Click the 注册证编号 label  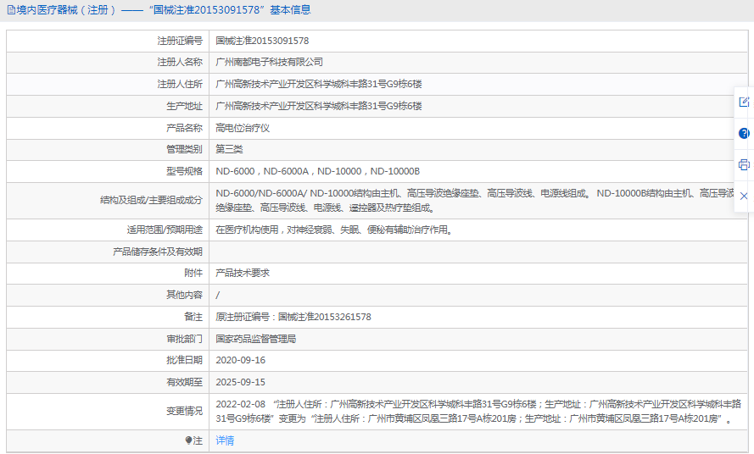(180, 41)
